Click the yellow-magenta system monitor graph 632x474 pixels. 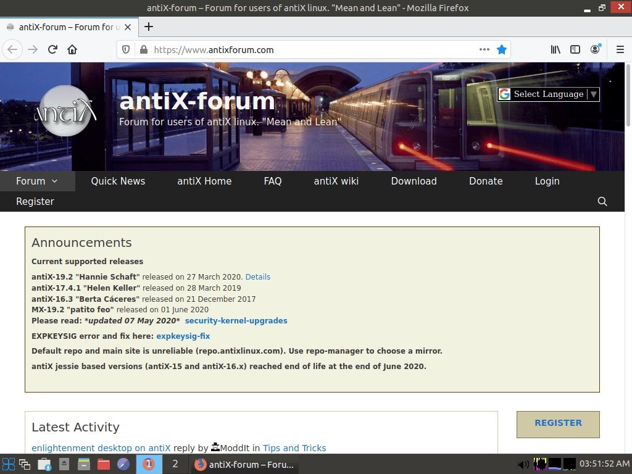pos(539,464)
